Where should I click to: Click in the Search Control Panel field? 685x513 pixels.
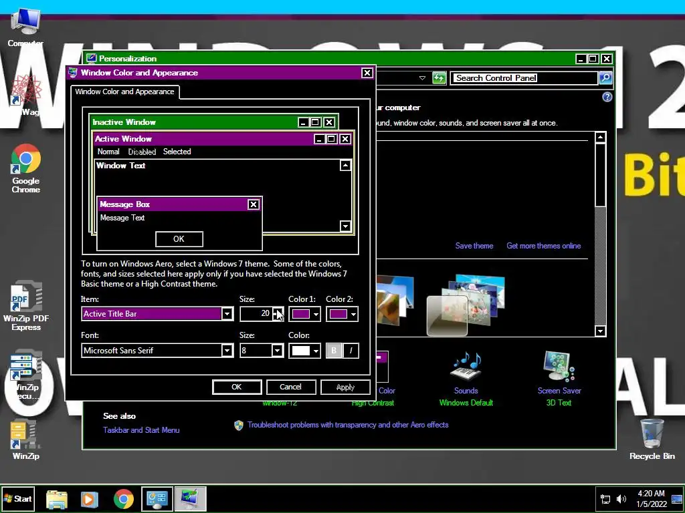(524, 78)
